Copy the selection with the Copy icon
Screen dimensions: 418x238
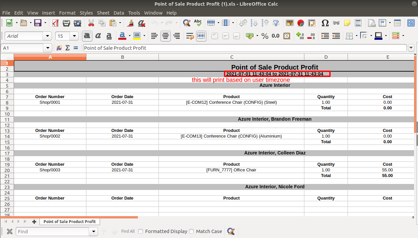(x=102, y=23)
